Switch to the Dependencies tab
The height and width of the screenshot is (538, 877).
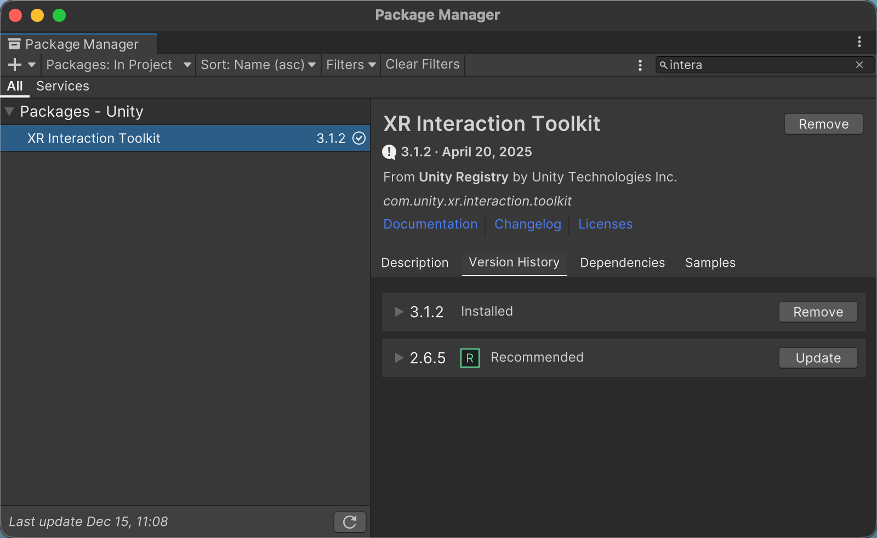click(622, 263)
